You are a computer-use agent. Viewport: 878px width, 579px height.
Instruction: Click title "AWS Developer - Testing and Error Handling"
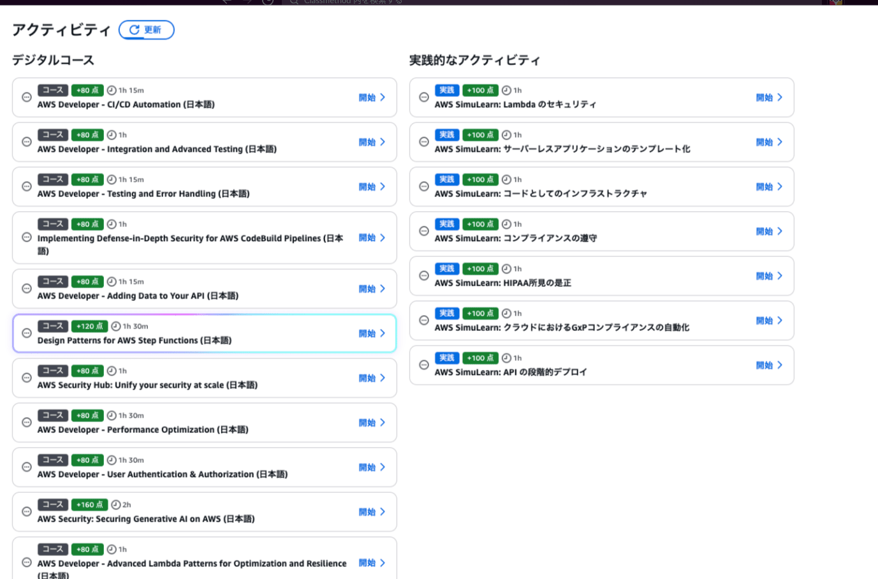(143, 194)
